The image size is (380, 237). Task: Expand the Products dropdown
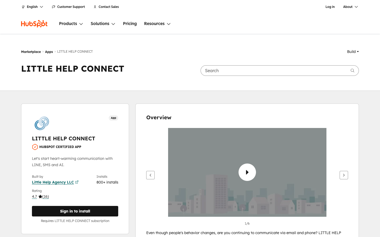pyautogui.click(x=71, y=24)
